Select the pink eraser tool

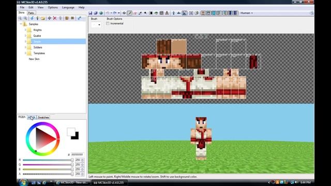[135, 13]
